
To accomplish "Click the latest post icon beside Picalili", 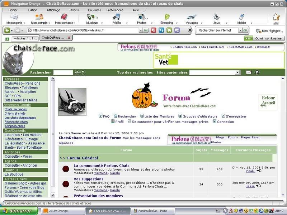I will point(259,171).
